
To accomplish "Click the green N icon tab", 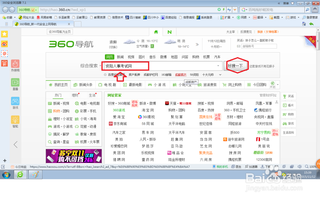I will 169,32.
